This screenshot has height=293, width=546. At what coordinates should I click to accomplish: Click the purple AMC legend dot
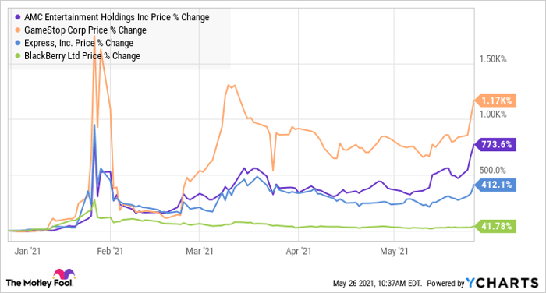pyautogui.click(x=18, y=17)
